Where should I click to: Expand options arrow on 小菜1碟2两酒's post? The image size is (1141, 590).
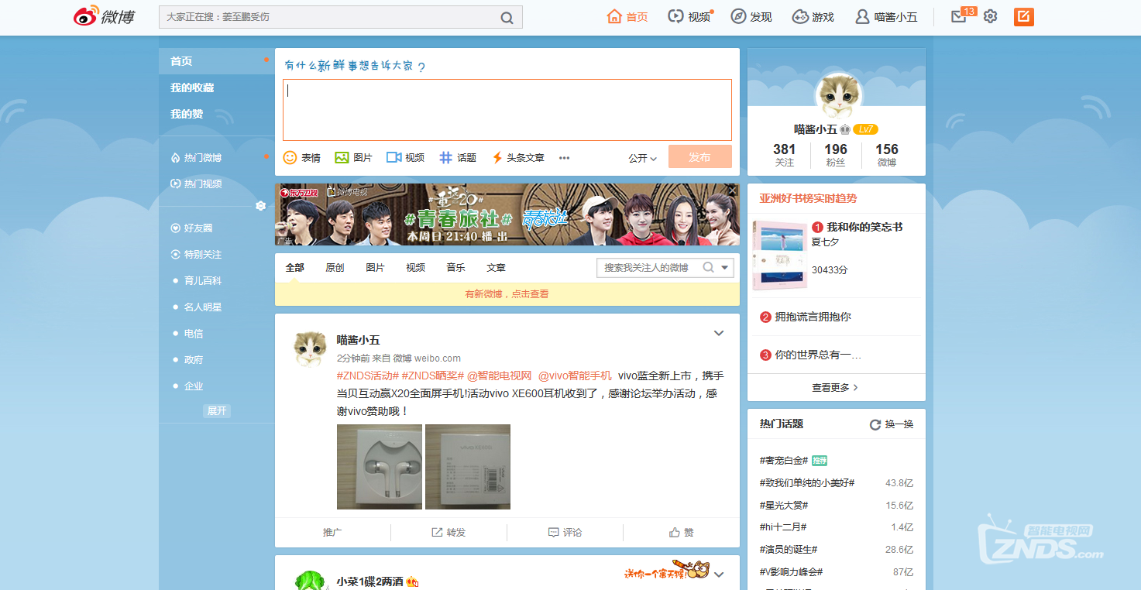pyautogui.click(x=719, y=575)
